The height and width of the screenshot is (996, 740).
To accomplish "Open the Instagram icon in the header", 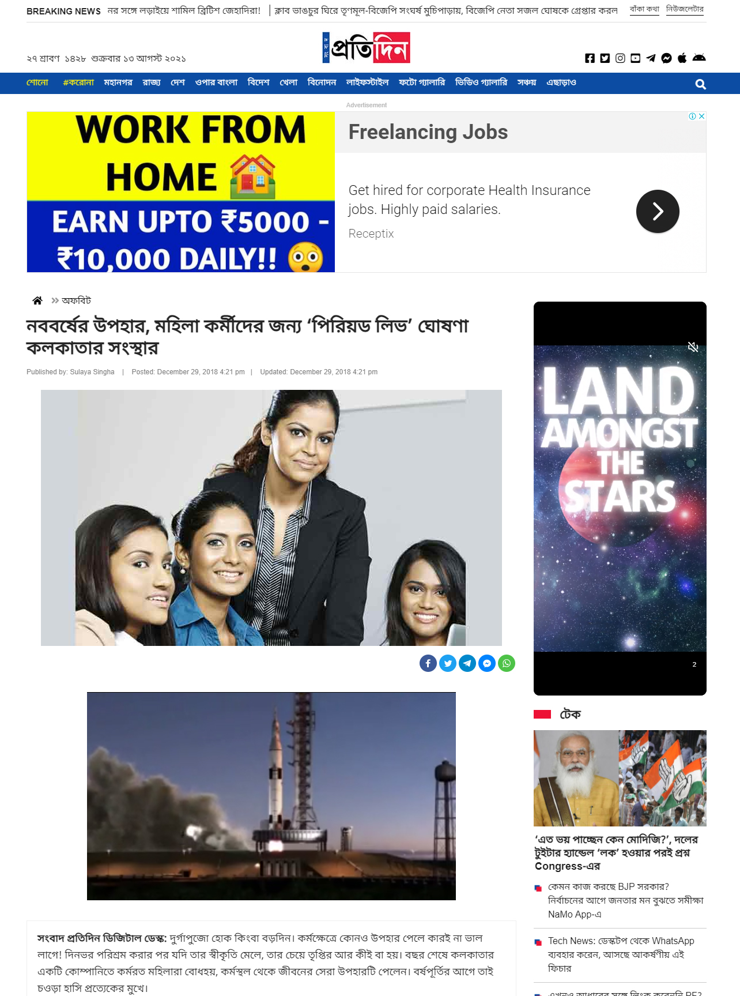I will click(620, 58).
